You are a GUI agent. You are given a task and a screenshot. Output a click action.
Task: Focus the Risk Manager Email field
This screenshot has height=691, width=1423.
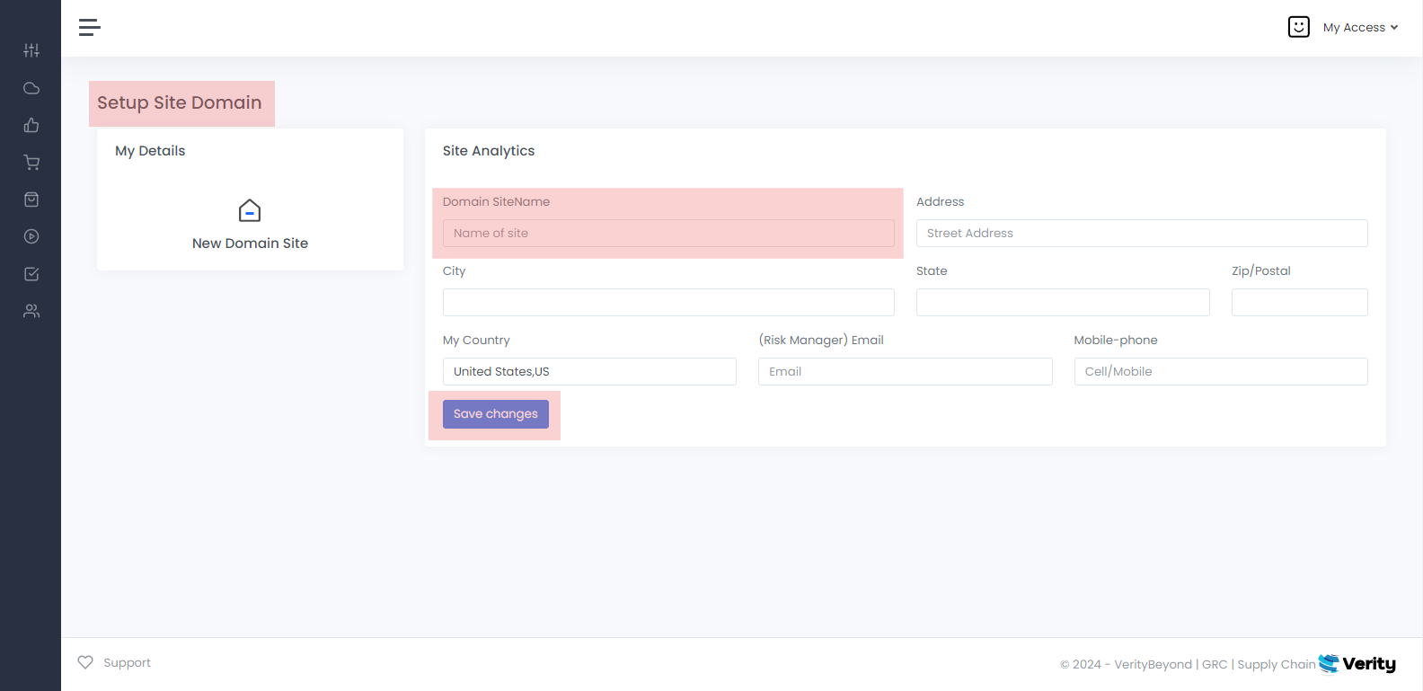(906, 371)
